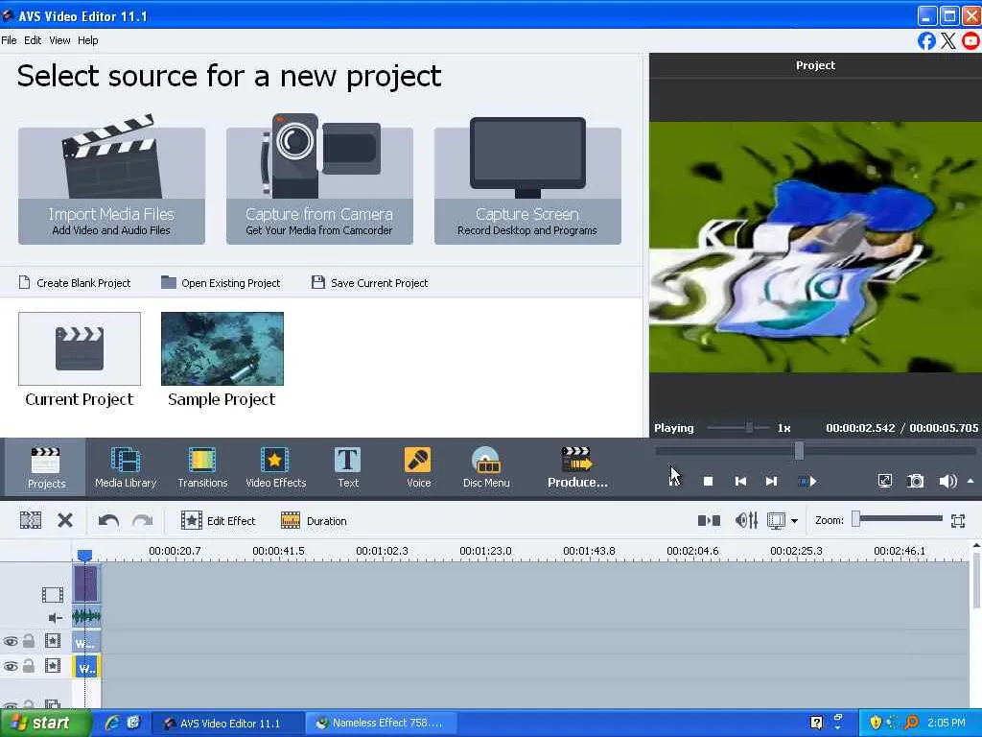This screenshot has height=737, width=982.
Task: Open the File menu
Action: click(x=9, y=40)
